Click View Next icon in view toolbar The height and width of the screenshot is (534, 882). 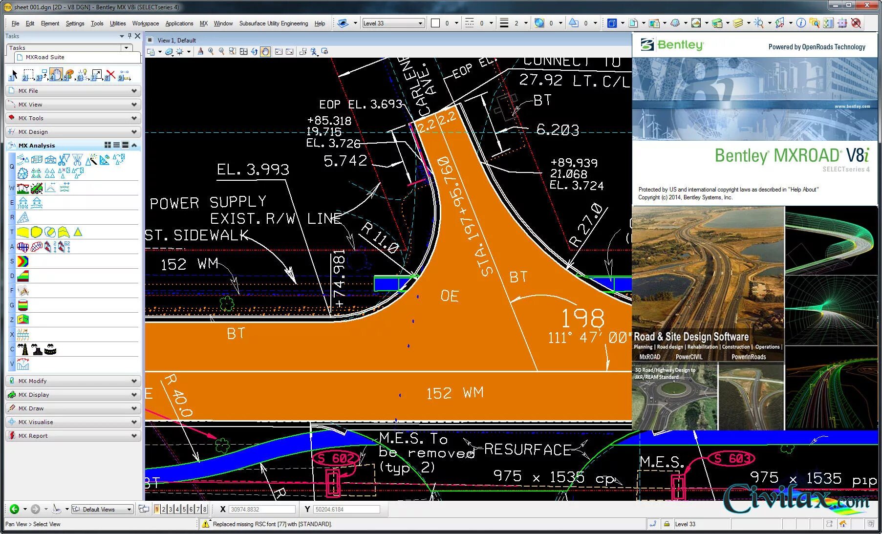pos(290,51)
